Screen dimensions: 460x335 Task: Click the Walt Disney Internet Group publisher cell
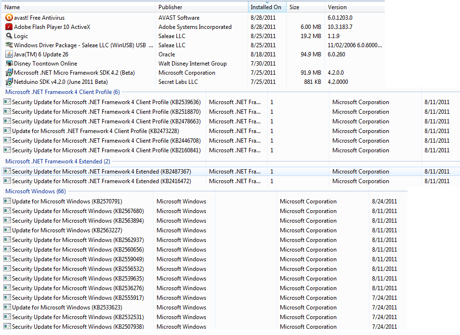[x=193, y=63]
